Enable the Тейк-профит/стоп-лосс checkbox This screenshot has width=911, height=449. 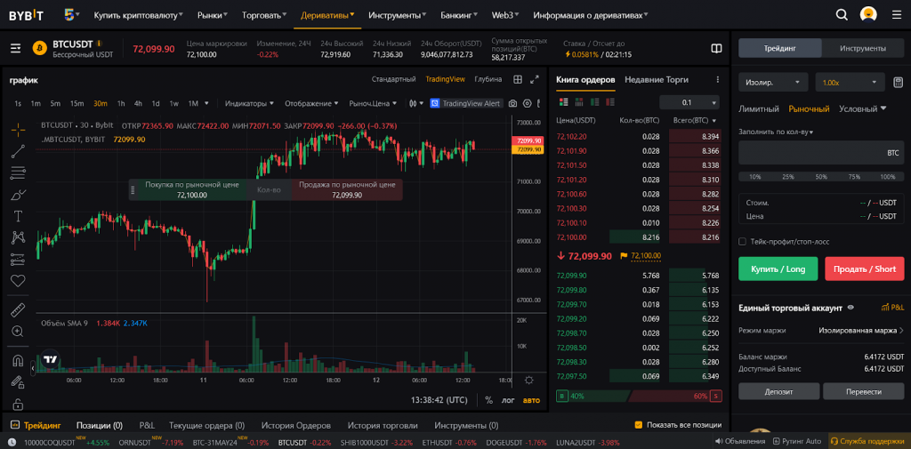(743, 241)
